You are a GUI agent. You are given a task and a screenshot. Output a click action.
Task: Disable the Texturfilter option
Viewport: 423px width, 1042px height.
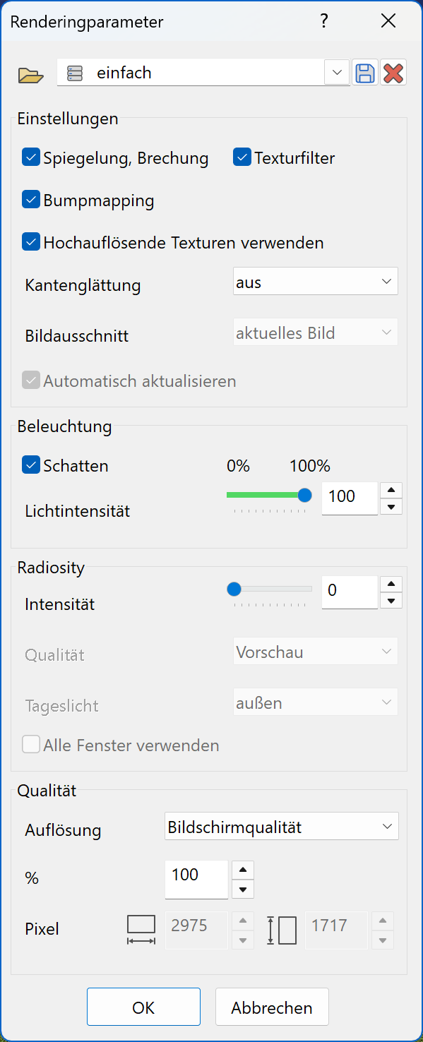(x=242, y=157)
